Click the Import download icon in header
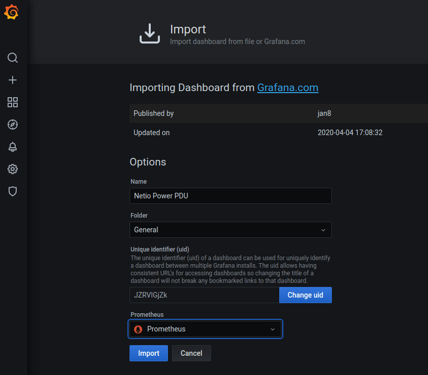 [150, 33]
